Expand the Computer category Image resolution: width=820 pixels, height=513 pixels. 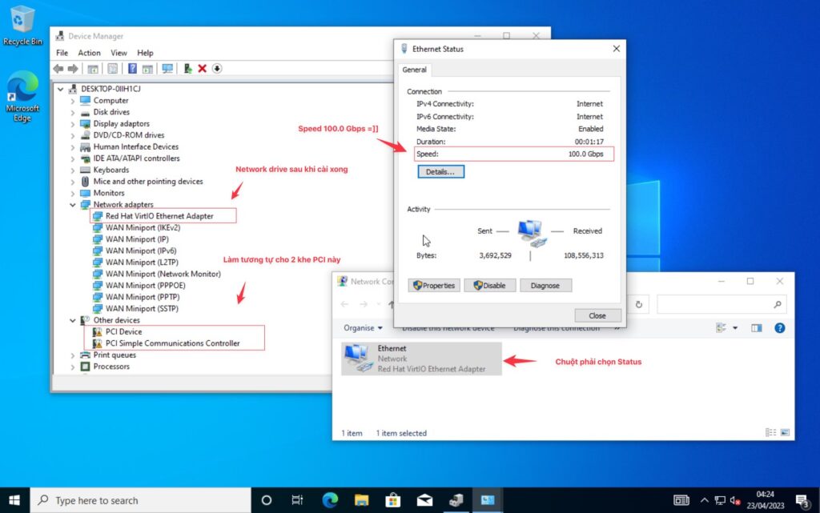tap(73, 100)
